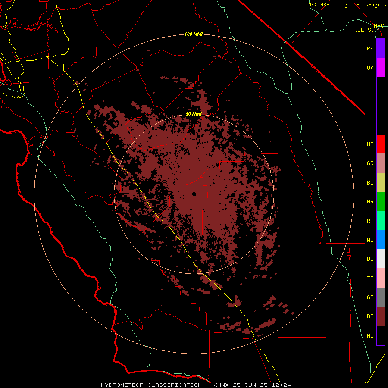Click the ND black legend swatch
The height and width of the screenshot is (388, 388).
point(381,335)
